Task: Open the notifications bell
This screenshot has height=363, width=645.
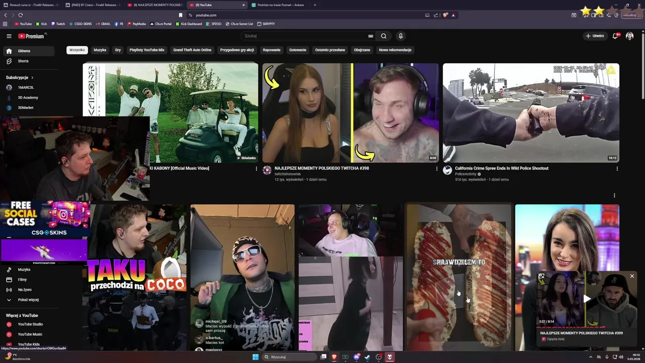Action: pos(615,36)
